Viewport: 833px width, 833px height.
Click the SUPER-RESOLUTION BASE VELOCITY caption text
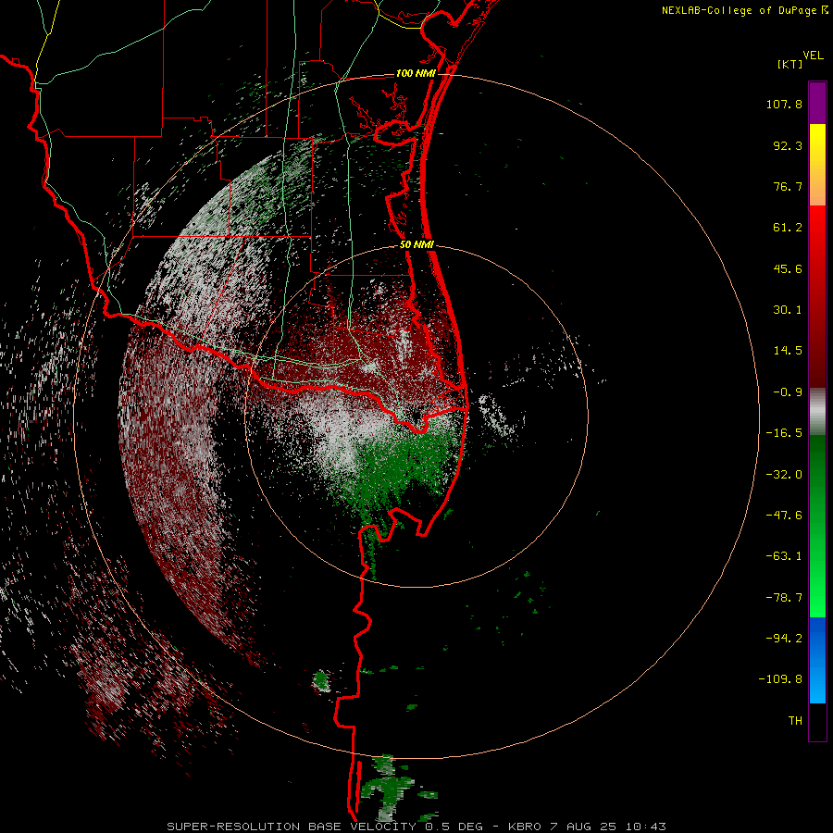point(292,827)
